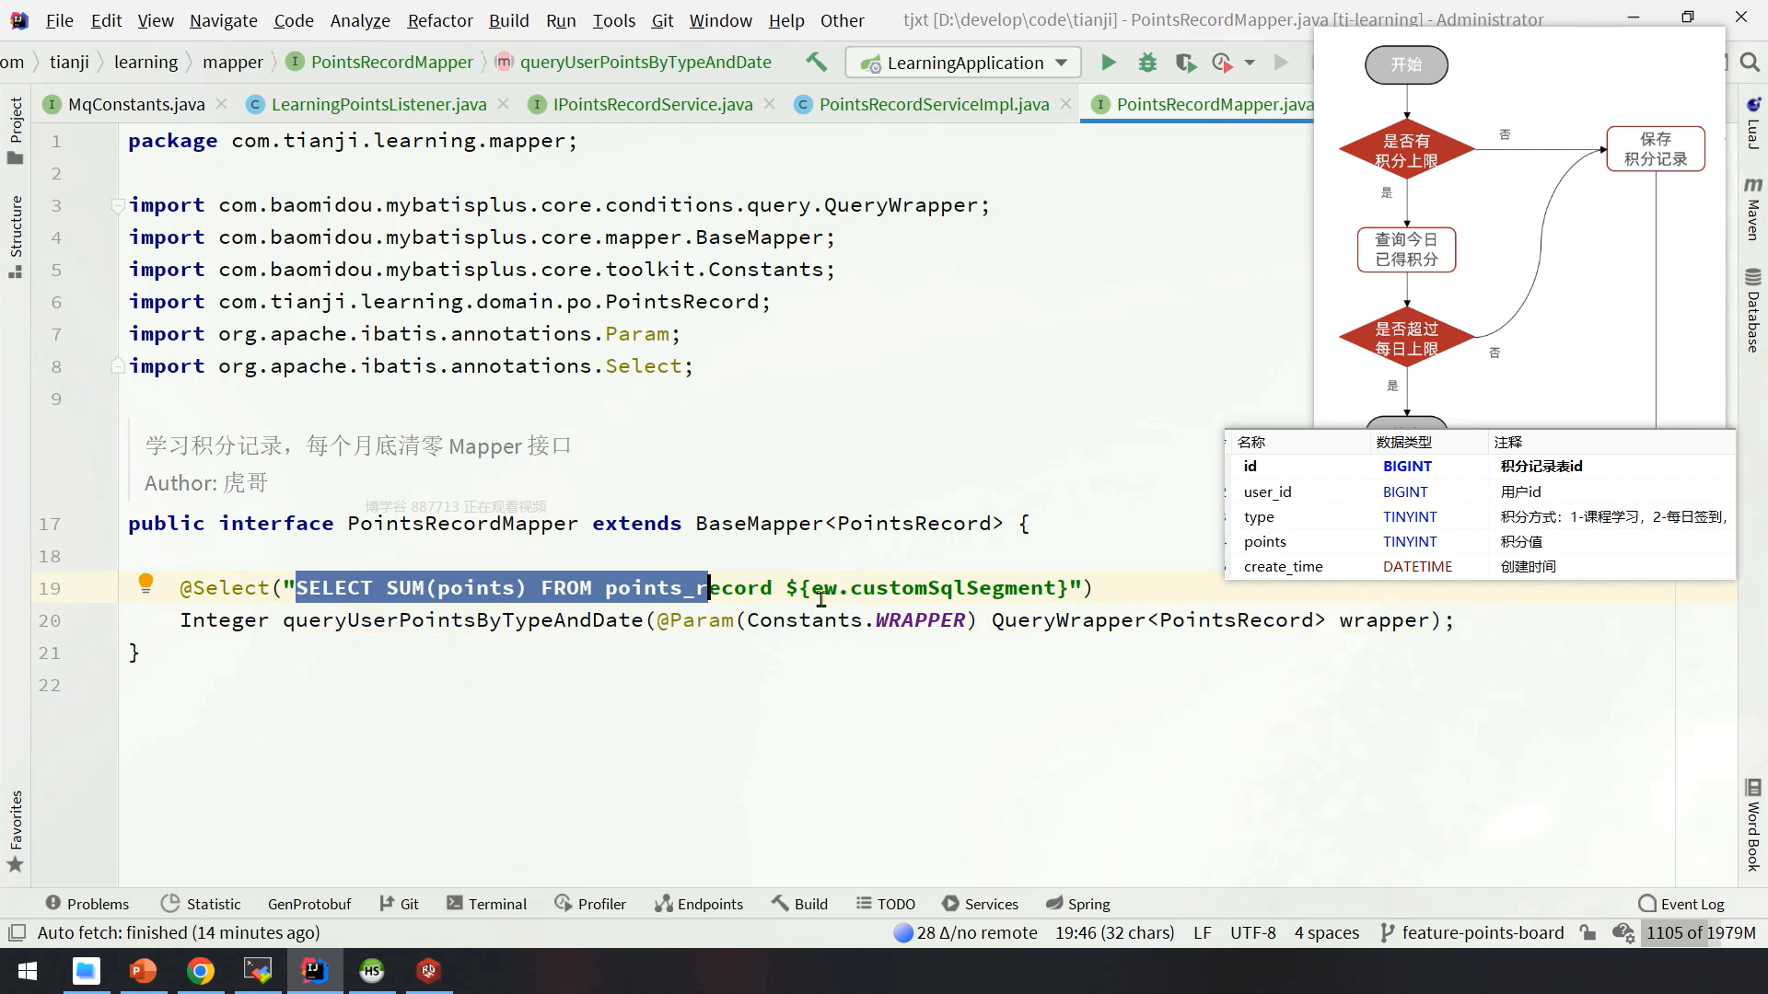Image resolution: width=1768 pixels, height=994 pixels.
Task: Switch to PointsRecordServiceImpl.java tab
Action: [933, 104]
